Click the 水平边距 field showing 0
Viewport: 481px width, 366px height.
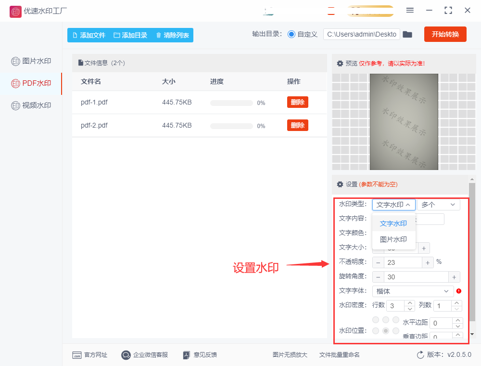pyautogui.click(x=441, y=323)
